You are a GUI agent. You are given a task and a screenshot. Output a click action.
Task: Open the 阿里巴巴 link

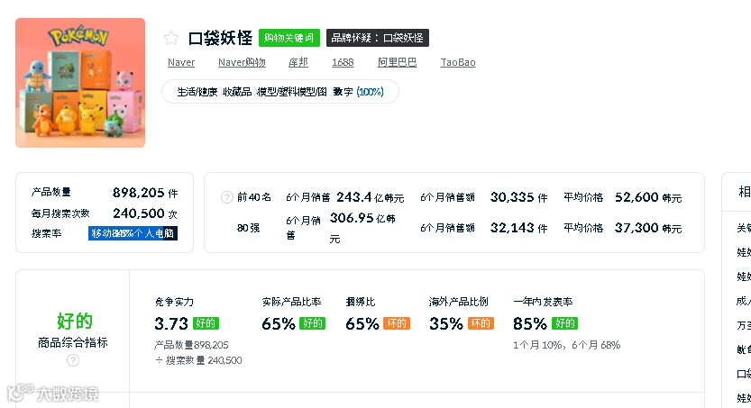(x=397, y=62)
